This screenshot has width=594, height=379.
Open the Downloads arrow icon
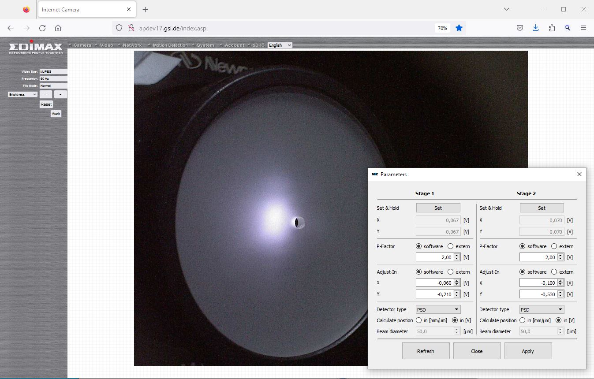pyautogui.click(x=535, y=28)
